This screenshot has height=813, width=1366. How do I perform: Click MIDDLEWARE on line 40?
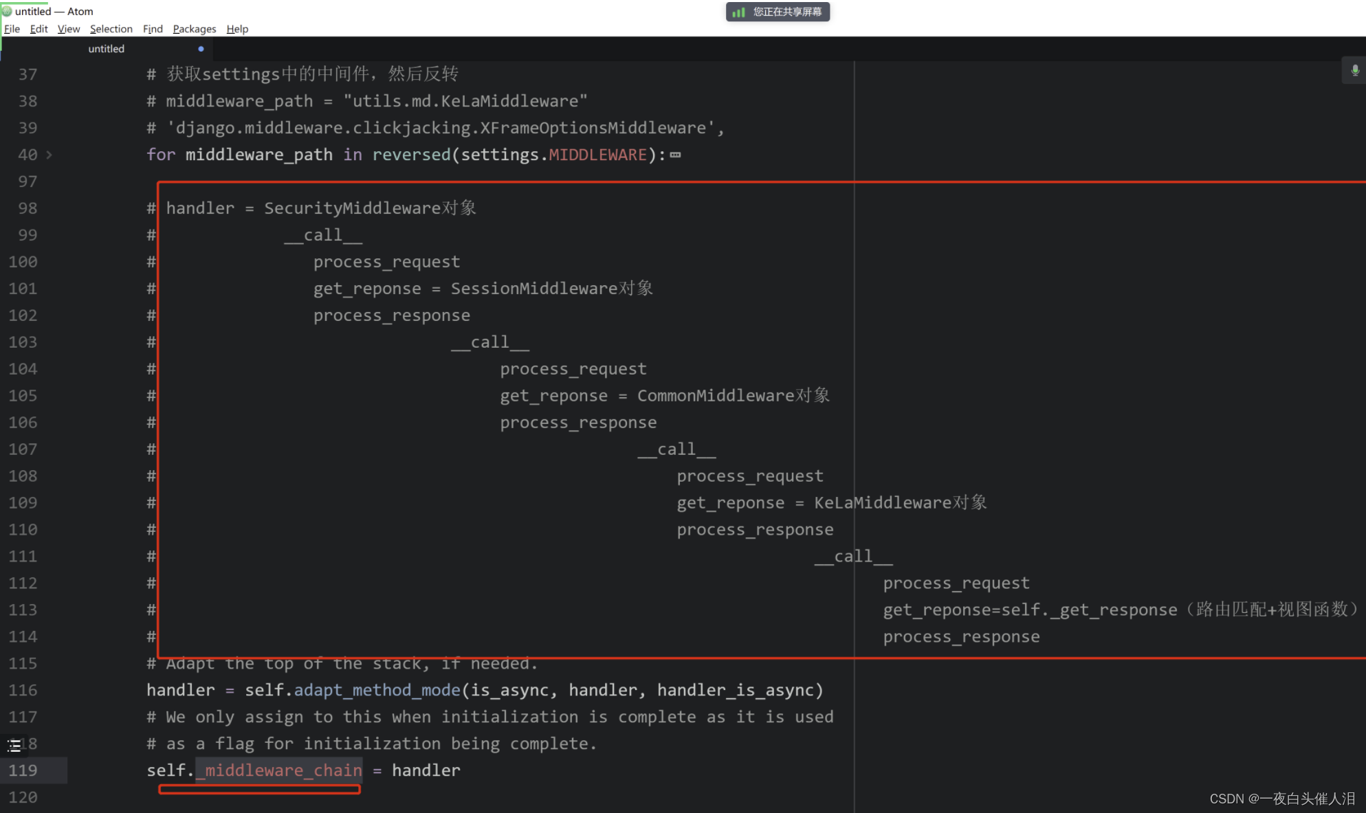pos(597,155)
